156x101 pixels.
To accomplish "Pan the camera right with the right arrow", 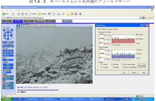I will (x=11, y=35).
